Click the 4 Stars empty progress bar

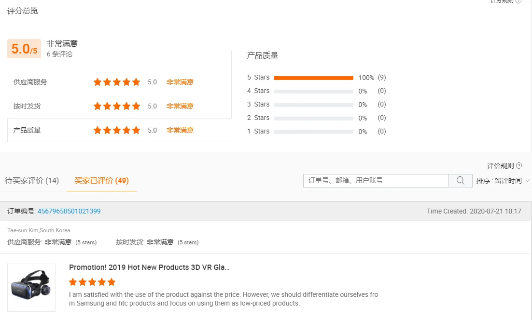click(314, 92)
